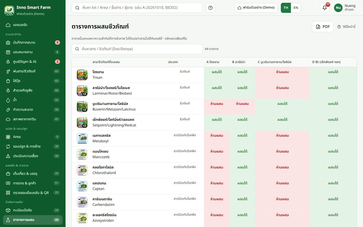Click the 'A ไตรซาน' column header

[213, 62]
